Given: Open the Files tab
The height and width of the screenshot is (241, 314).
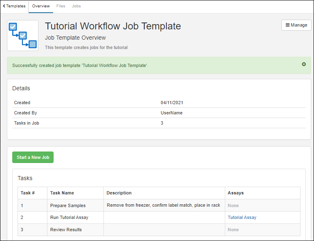Looking at the screenshot, I should pyautogui.click(x=61, y=6).
